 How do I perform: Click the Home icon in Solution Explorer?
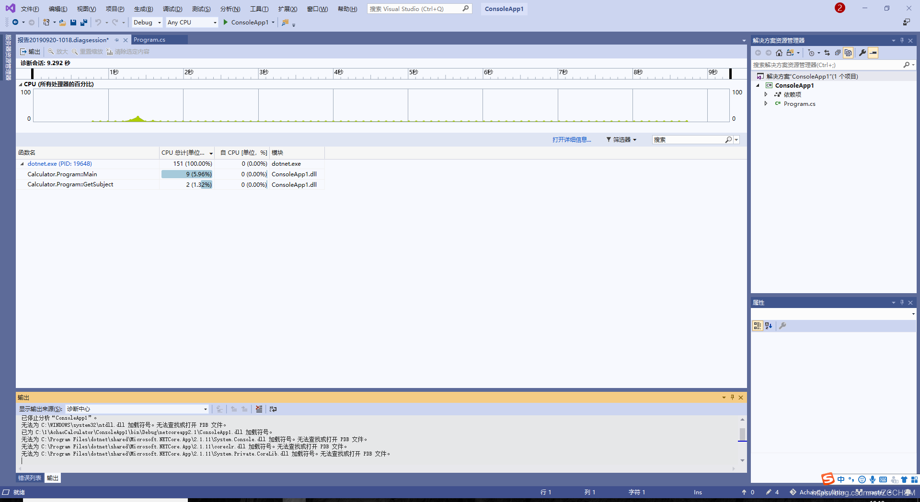779,53
